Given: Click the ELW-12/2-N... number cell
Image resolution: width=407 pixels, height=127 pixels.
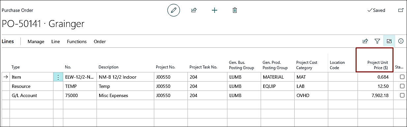Looking at the screenshot, I should point(80,77).
